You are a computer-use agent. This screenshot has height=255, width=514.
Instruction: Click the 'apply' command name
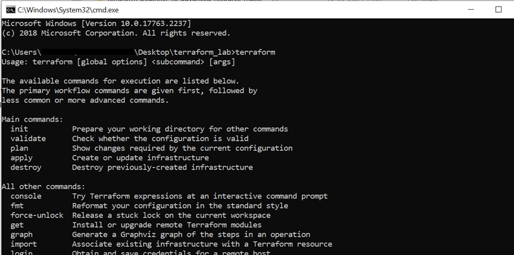click(x=22, y=157)
